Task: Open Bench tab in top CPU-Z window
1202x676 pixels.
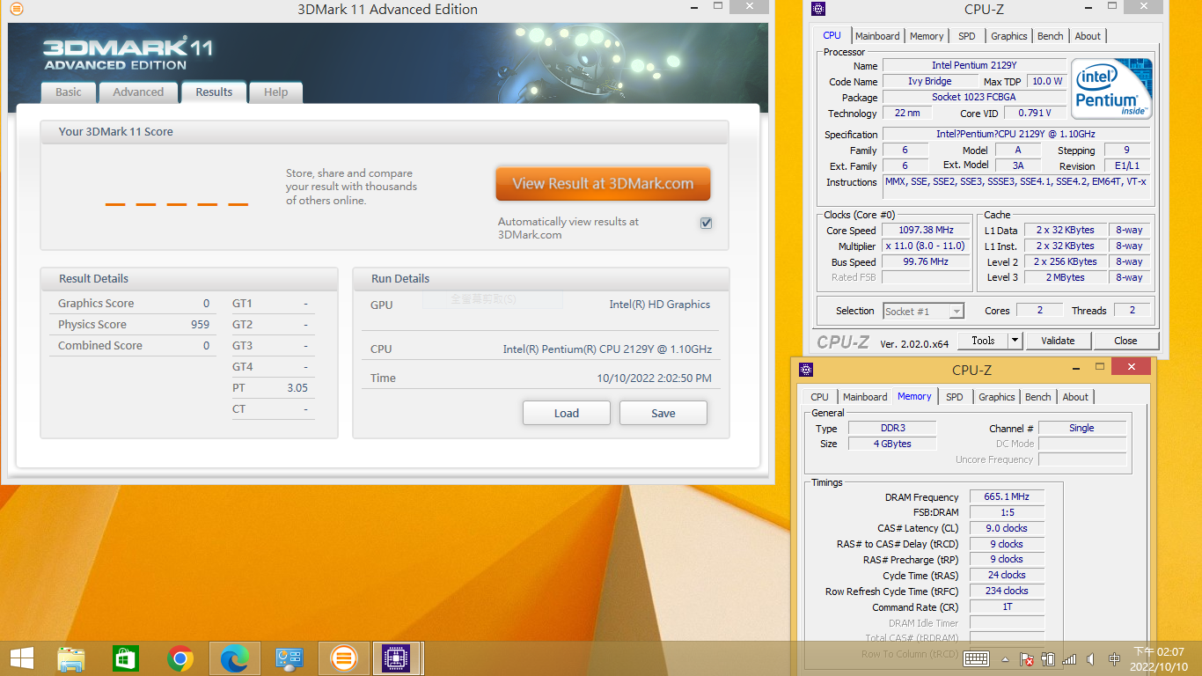Action: point(1051,36)
